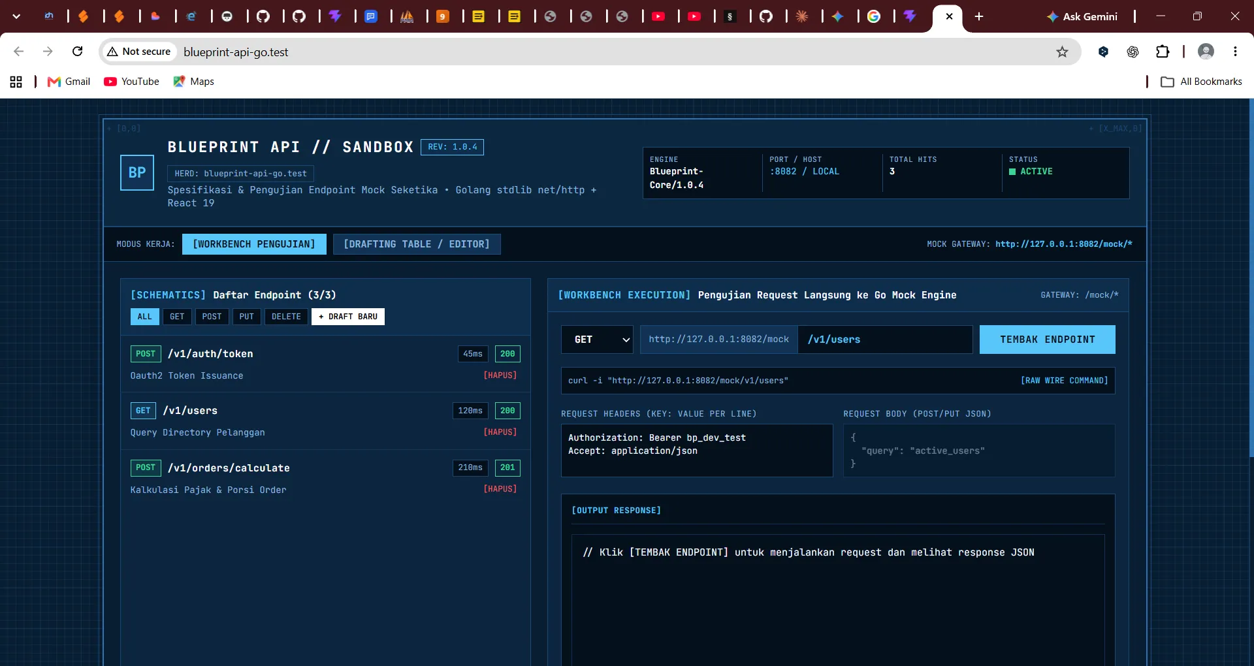1254x666 pixels.
Task: Filter endpoints by ALL
Action: tap(144, 317)
